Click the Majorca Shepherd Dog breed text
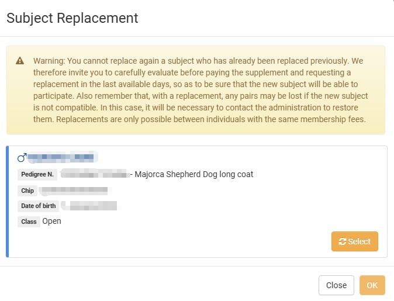The width and height of the screenshot is (394, 301). [x=193, y=174]
